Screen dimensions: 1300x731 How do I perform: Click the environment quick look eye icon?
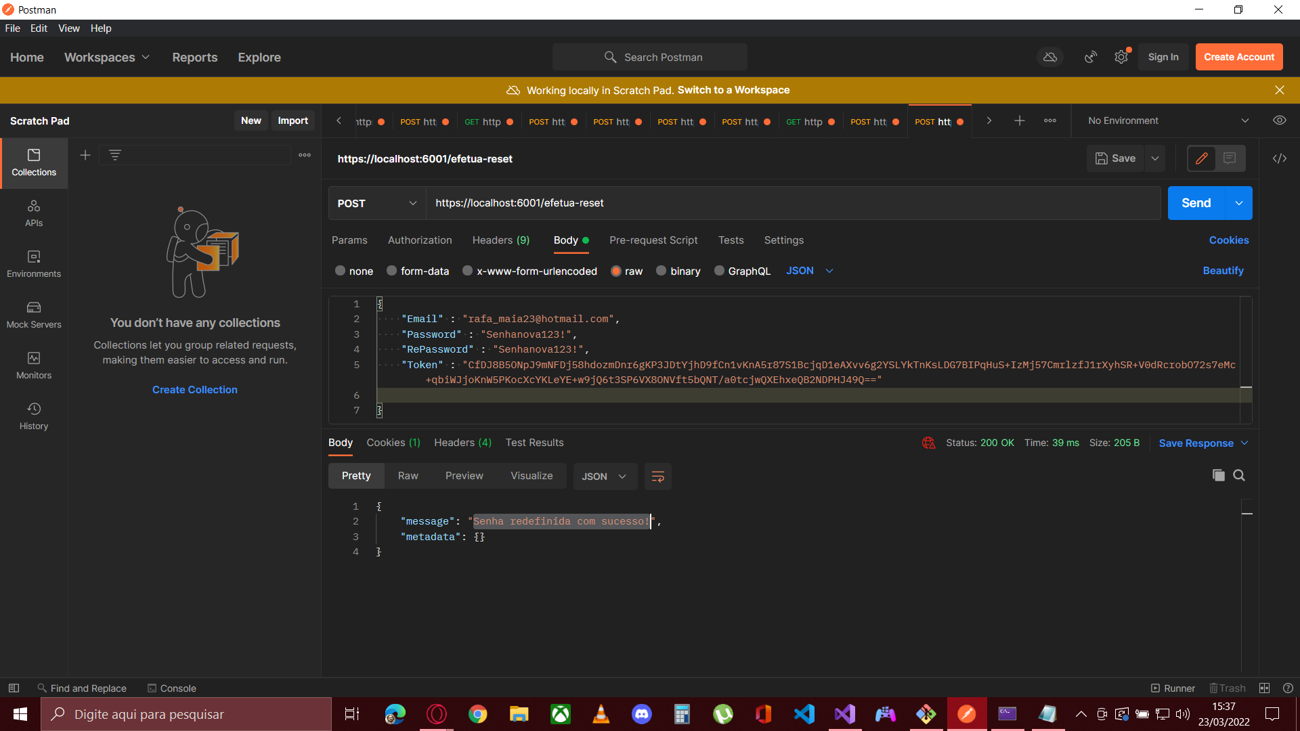[x=1280, y=120]
